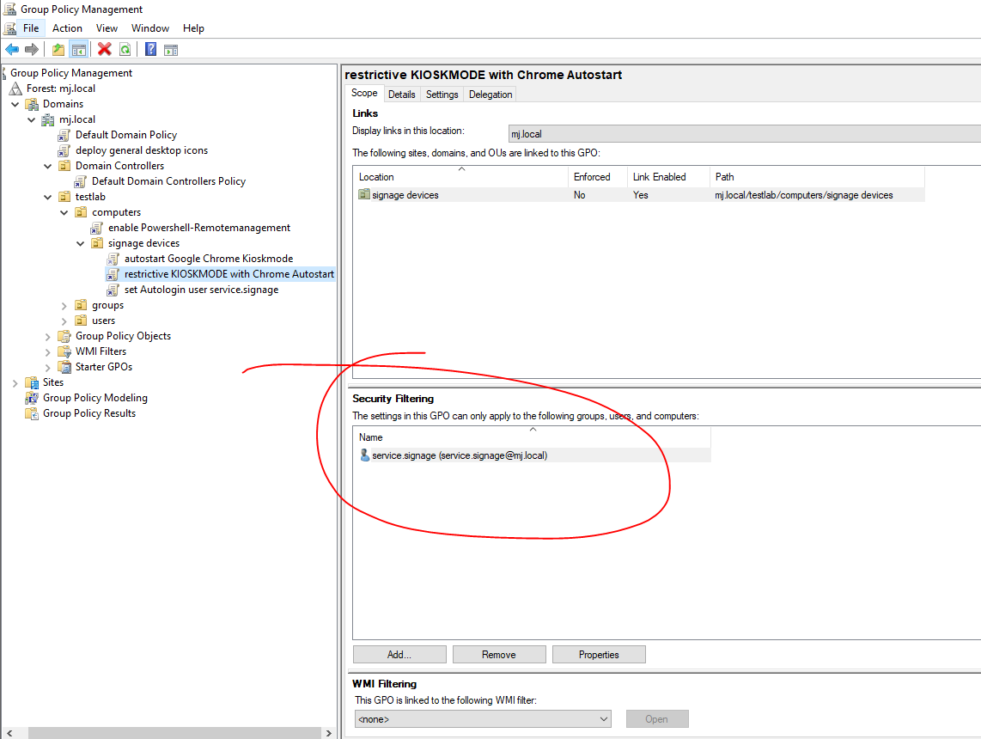Click the Group Policy Objects folder icon
This screenshot has height=739, width=981.
[x=64, y=336]
